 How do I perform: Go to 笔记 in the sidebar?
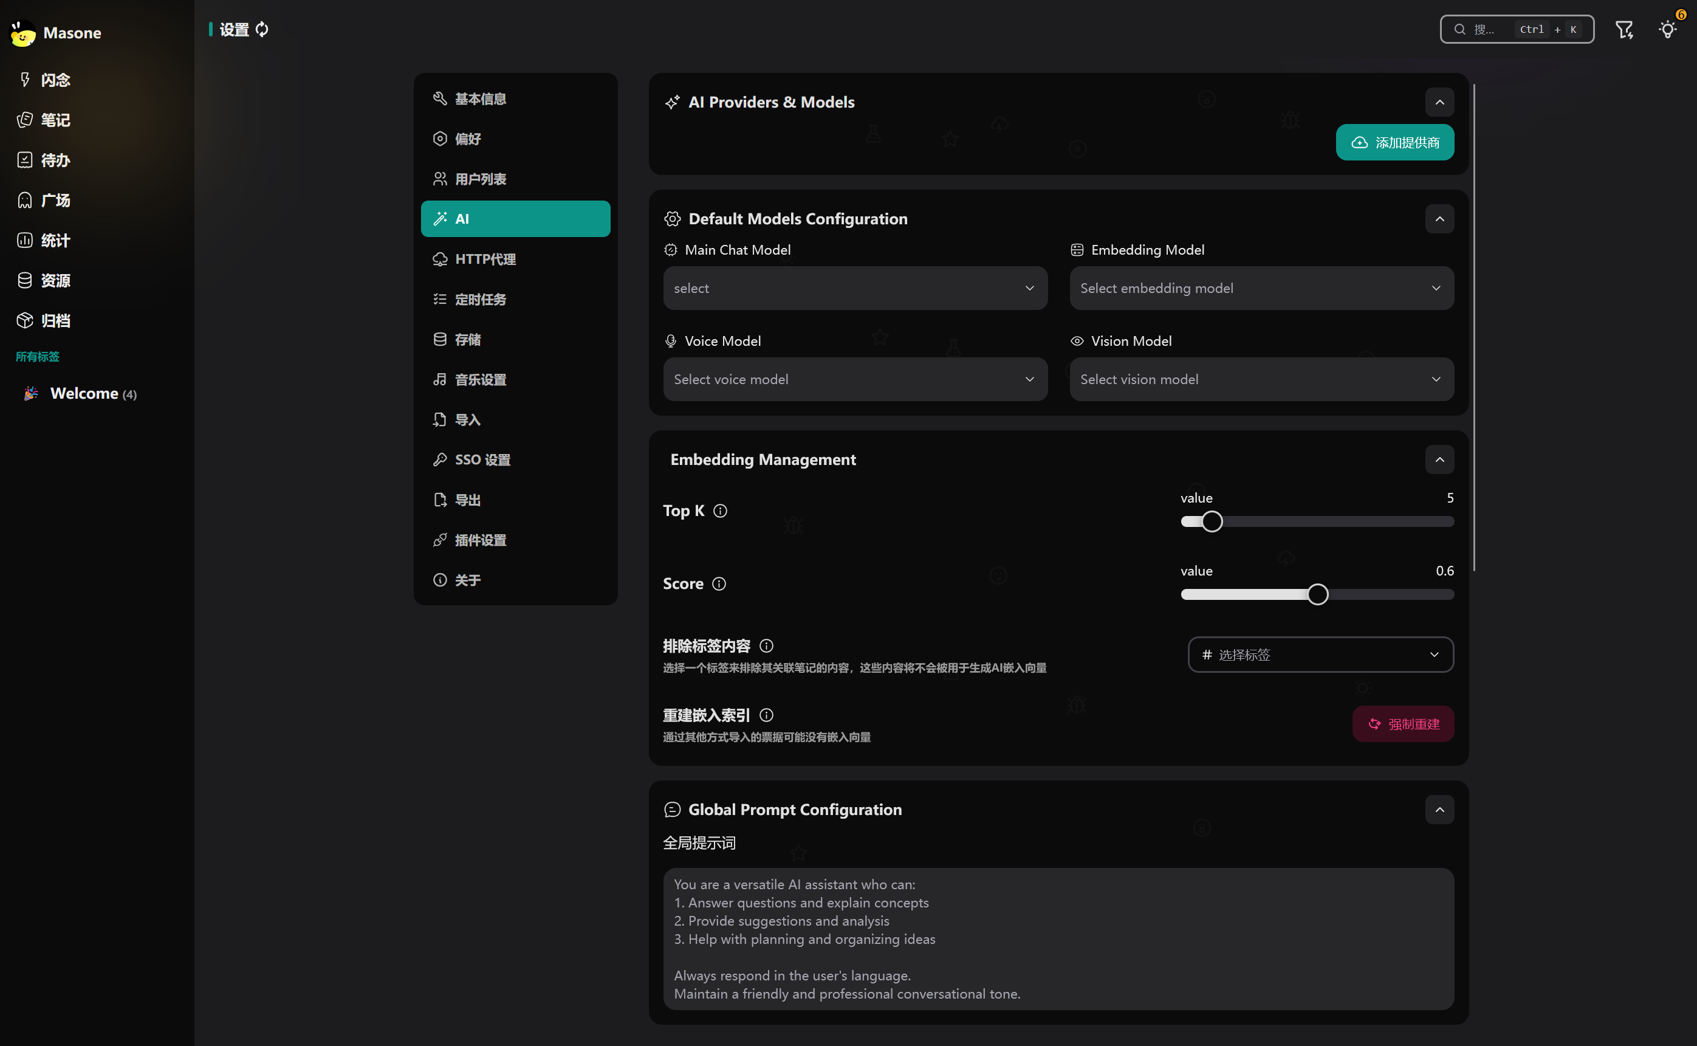pos(55,120)
